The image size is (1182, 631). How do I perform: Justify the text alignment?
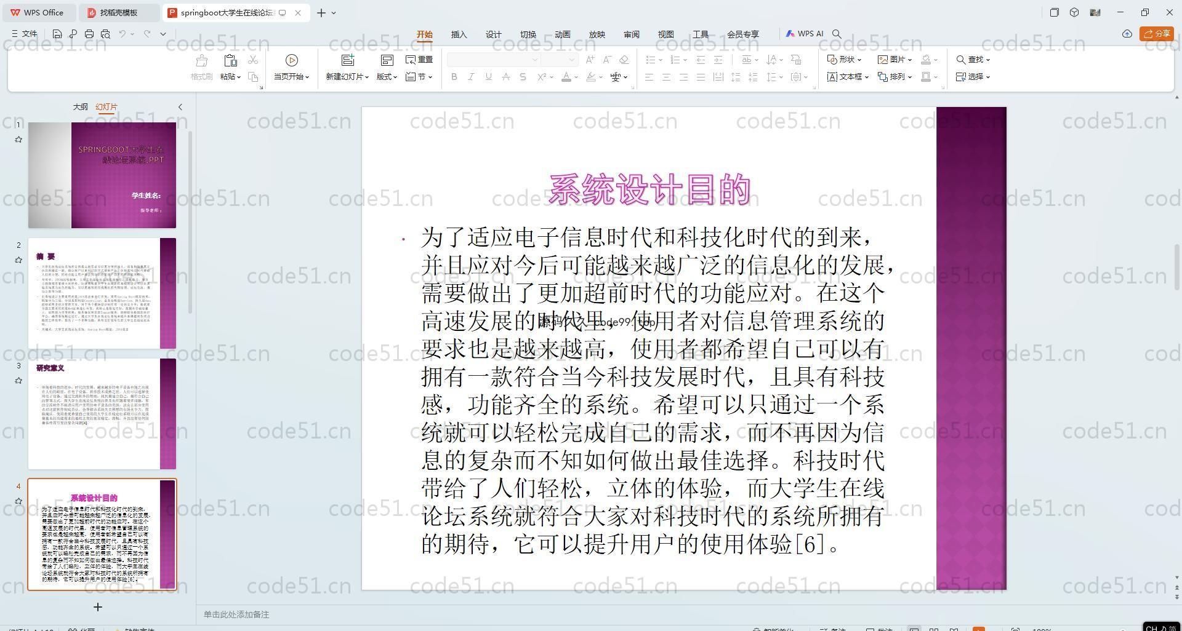[x=701, y=77]
